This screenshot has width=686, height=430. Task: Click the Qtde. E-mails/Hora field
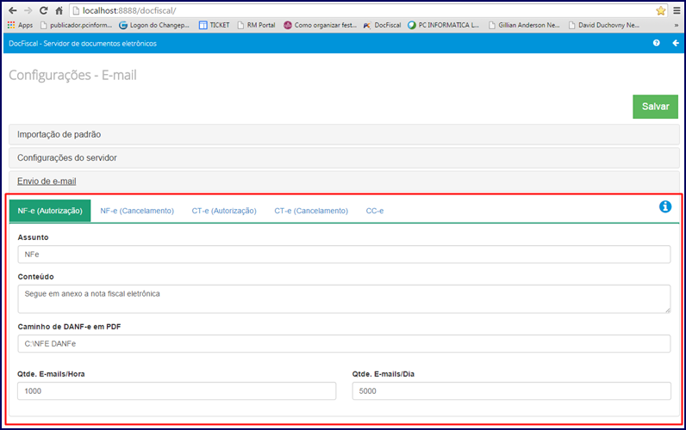pos(177,390)
